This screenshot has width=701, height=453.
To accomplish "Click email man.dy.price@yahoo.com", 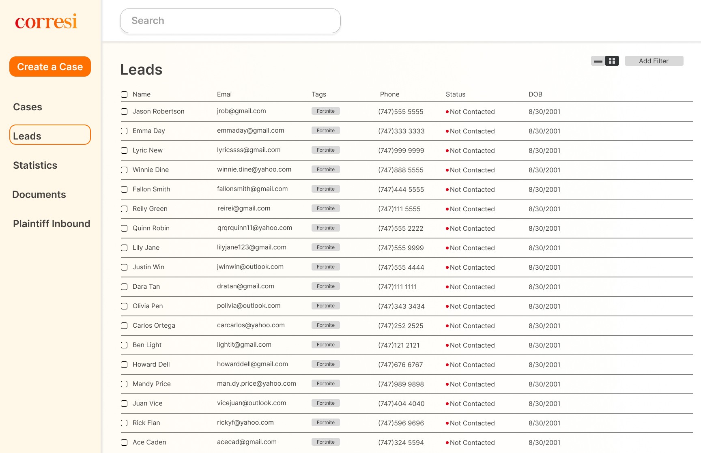I will [256, 384].
